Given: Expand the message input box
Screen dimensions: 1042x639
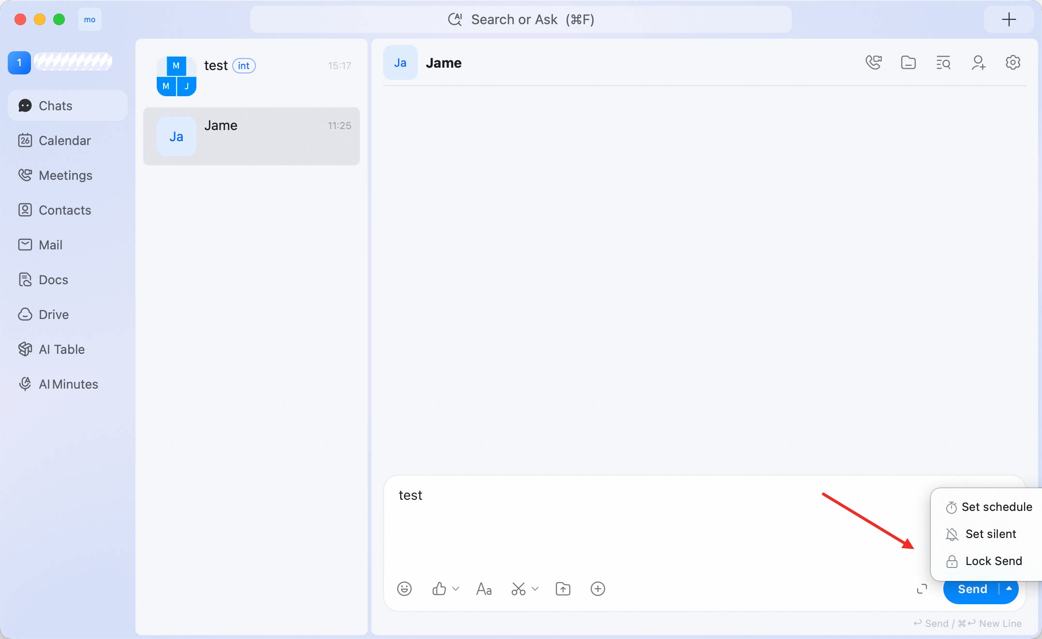Looking at the screenshot, I should [922, 589].
